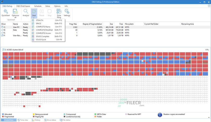
Task: Select the E: drive icon
Action: pyautogui.click(x=2, y=33)
